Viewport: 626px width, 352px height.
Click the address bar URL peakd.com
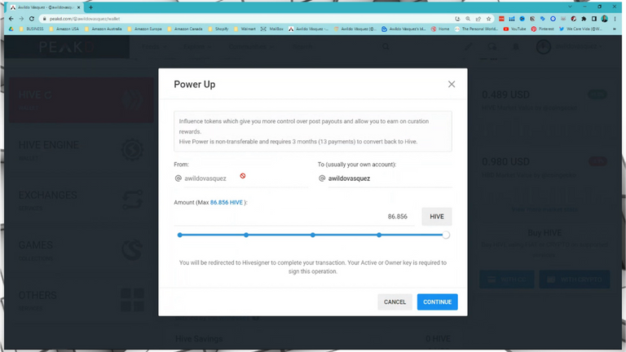[x=85, y=19]
